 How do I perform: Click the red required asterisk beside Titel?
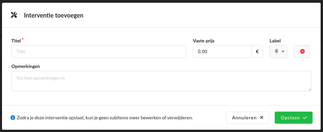tap(23, 39)
